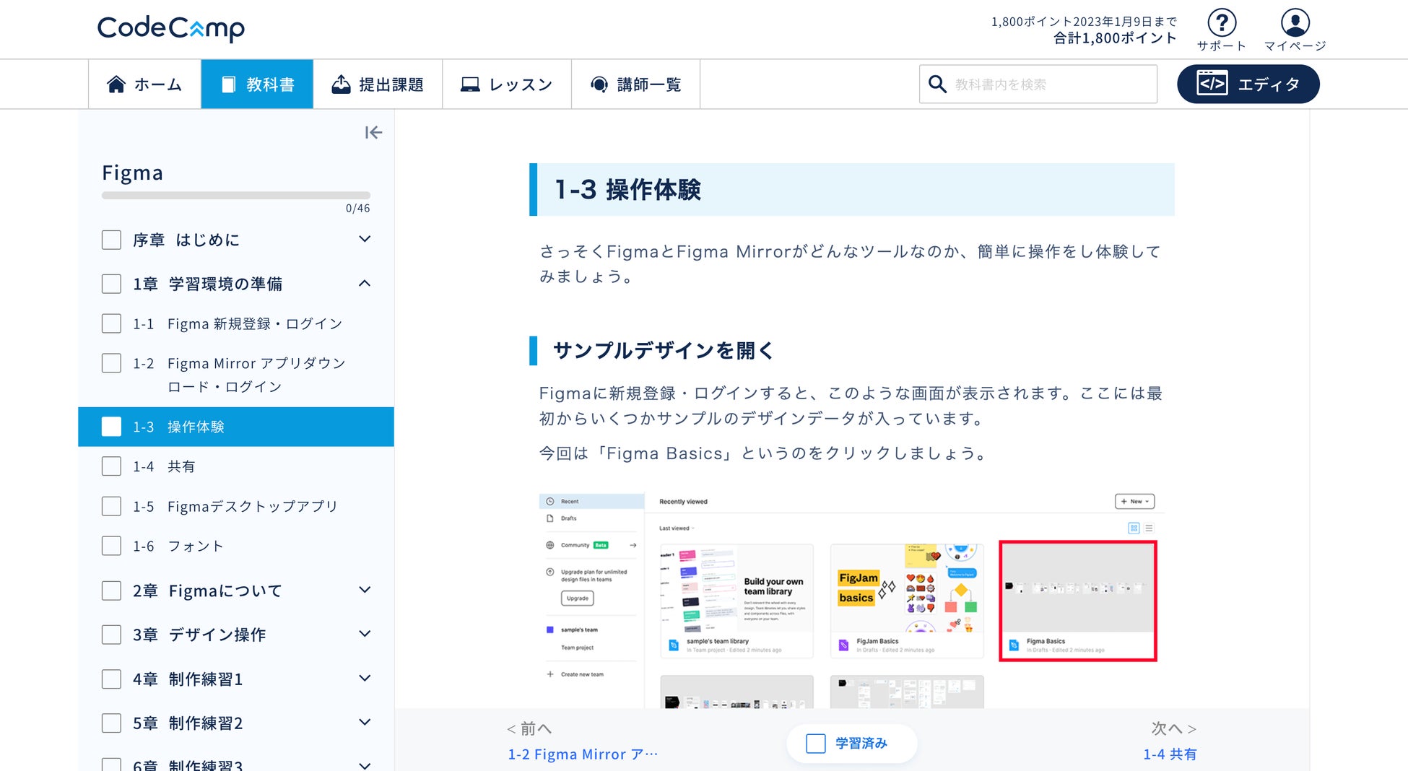Viewport: 1408px width, 771px height.
Task: Check the 3章 デザイン操作 checkbox
Action: [111, 635]
